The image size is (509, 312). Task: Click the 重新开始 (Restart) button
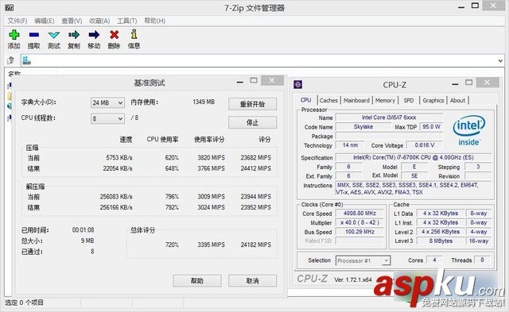(252, 104)
